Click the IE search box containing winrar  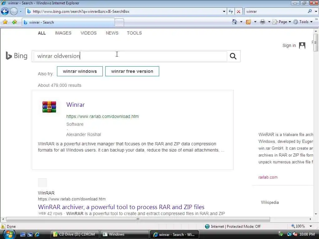pos(276,12)
